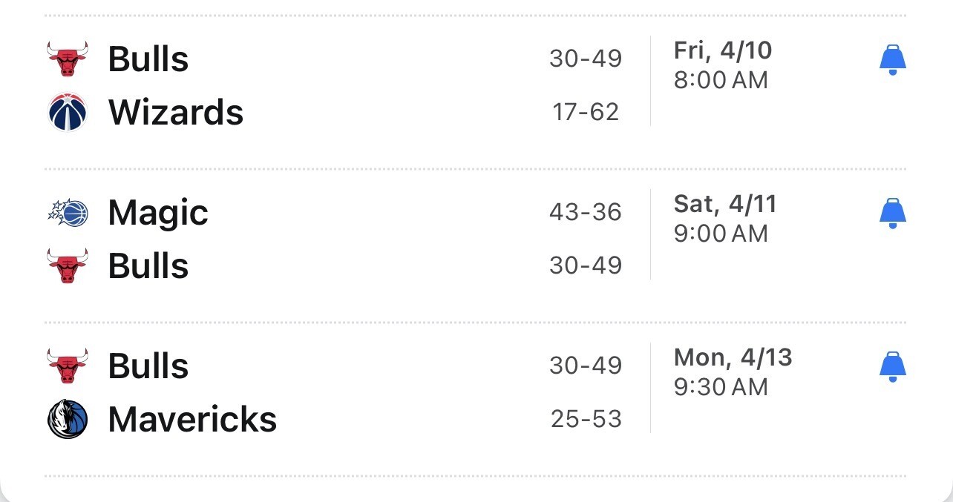The width and height of the screenshot is (953, 502).
Task: Click the Mavericks 25-53 record
Action: tap(586, 419)
